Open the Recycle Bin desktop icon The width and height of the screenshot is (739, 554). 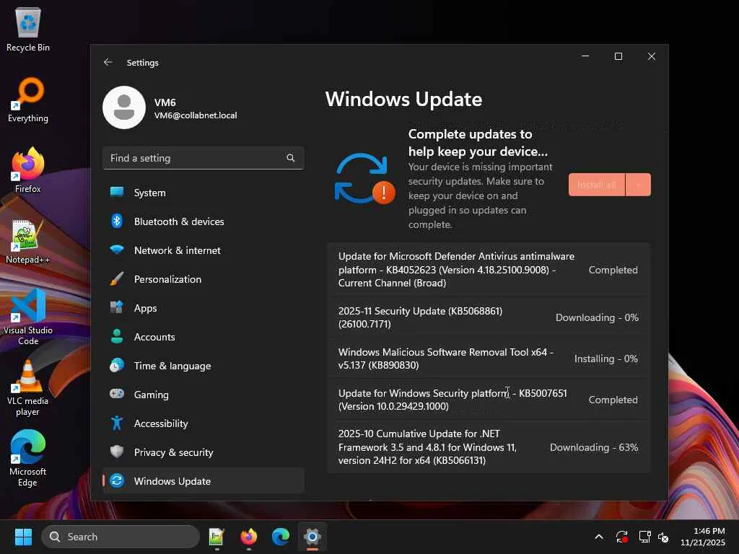(28, 30)
